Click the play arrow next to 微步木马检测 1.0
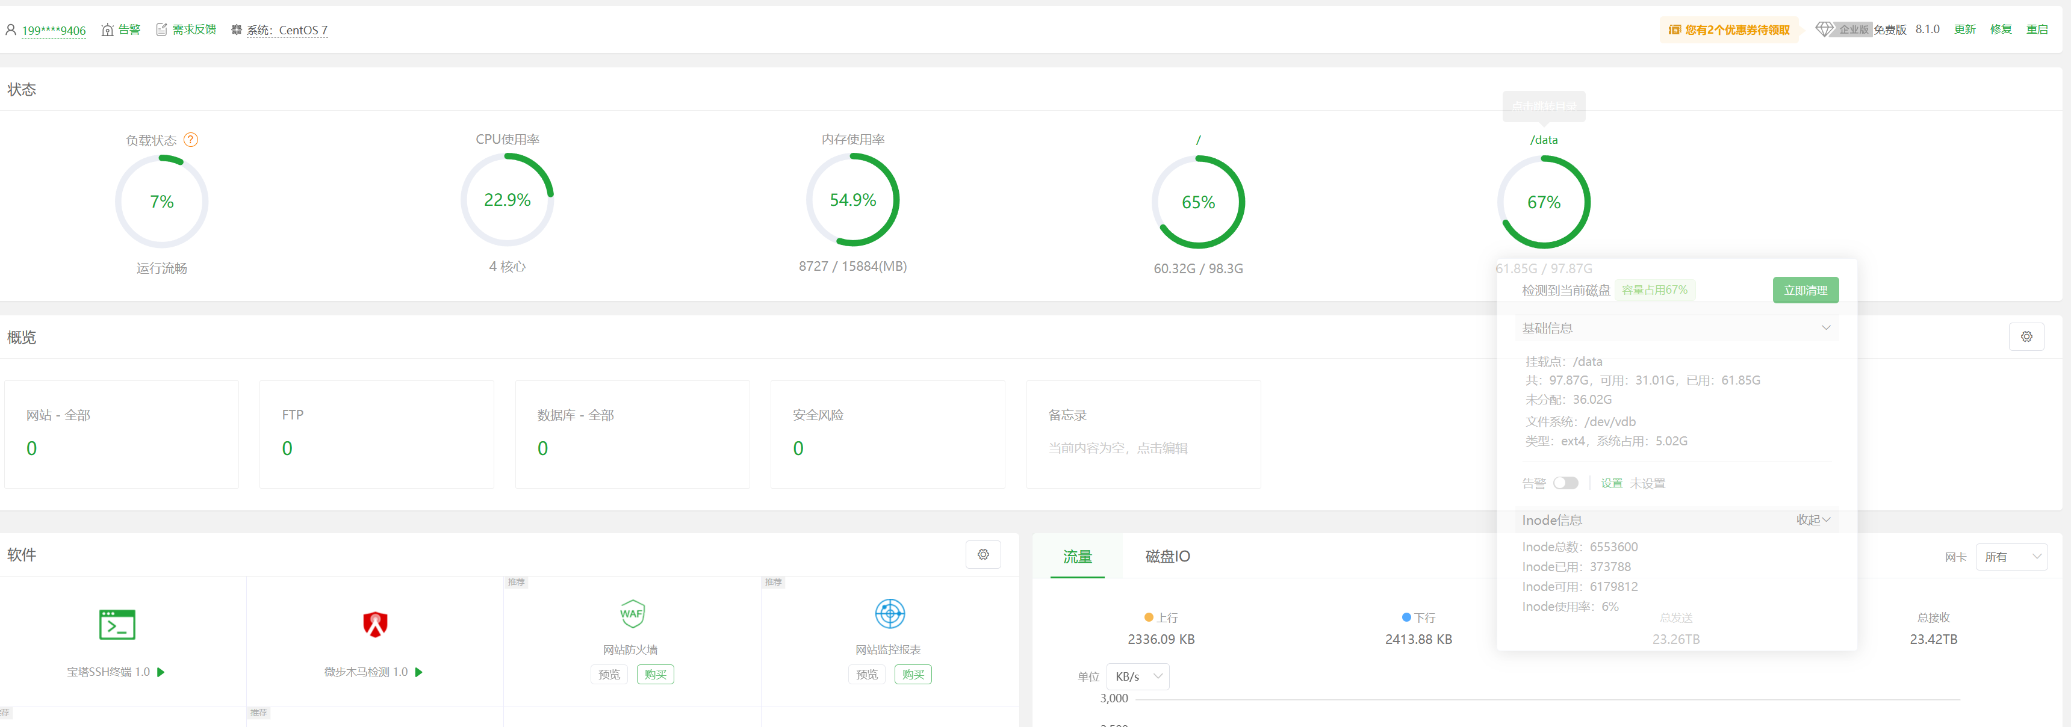The image size is (2071, 727). pos(419,672)
